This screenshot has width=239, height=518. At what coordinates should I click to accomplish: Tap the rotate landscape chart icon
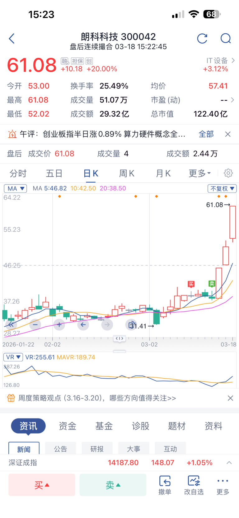pyautogui.click(x=131, y=325)
